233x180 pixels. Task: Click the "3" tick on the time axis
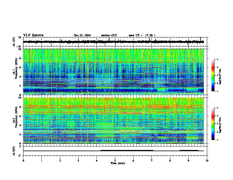click(78, 161)
